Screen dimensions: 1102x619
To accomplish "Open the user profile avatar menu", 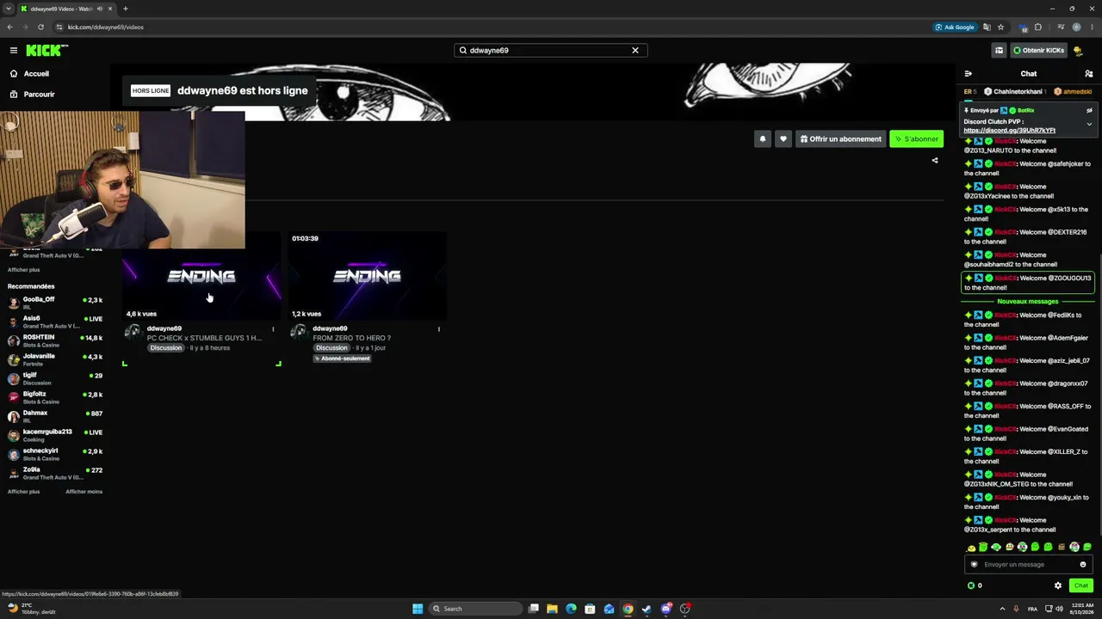I will (x=1078, y=51).
